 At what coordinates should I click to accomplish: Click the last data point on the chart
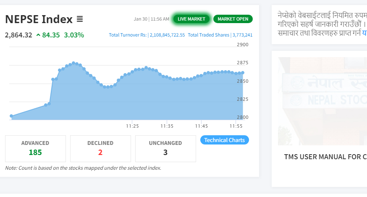coord(243,73)
